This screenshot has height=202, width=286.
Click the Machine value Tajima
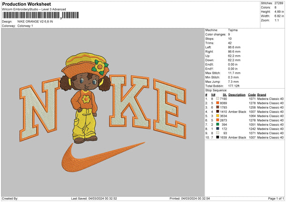pyautogui.click(x=233, y=30)
